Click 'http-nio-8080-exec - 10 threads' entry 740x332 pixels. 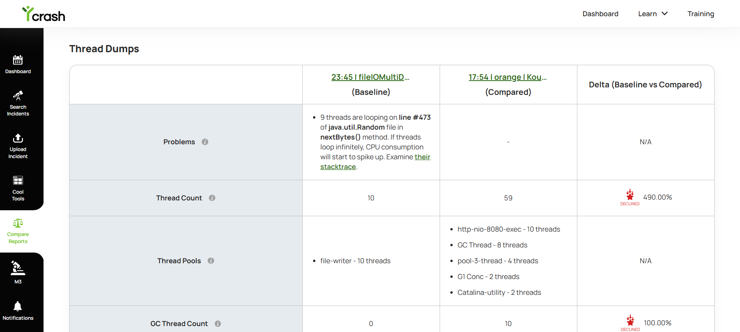509,229
